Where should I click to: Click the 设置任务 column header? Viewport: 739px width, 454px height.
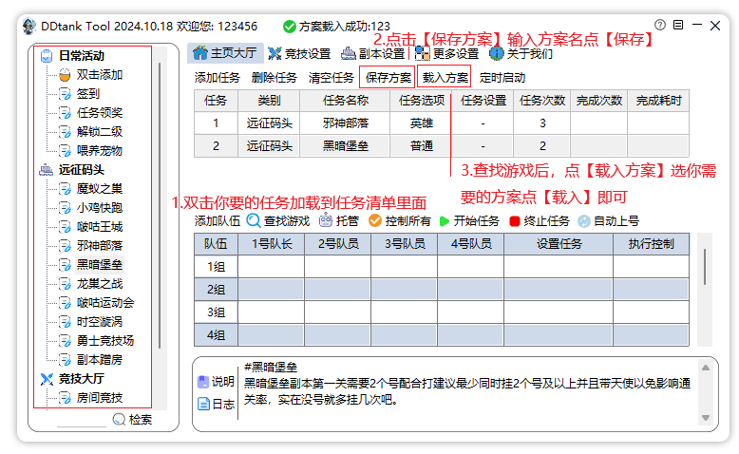(559, 244)
